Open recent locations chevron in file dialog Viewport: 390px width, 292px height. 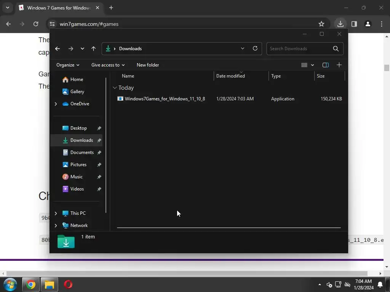82,49
